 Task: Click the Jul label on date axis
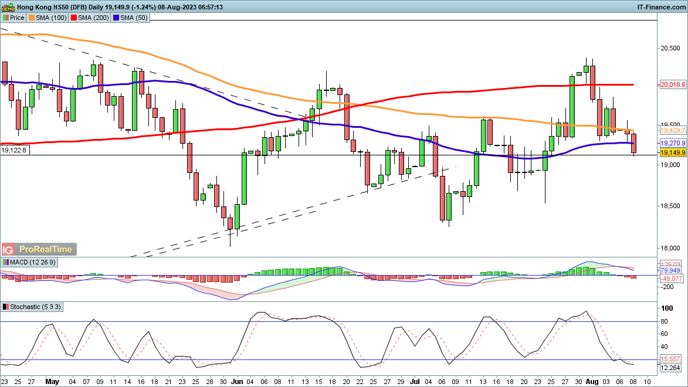click(415, 382)
